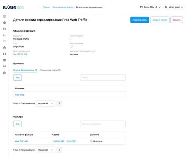This screenshot has width=187, height=157.
Task: Click the folder icon beside Demo SDN 1.3
Action: point(141,7)
